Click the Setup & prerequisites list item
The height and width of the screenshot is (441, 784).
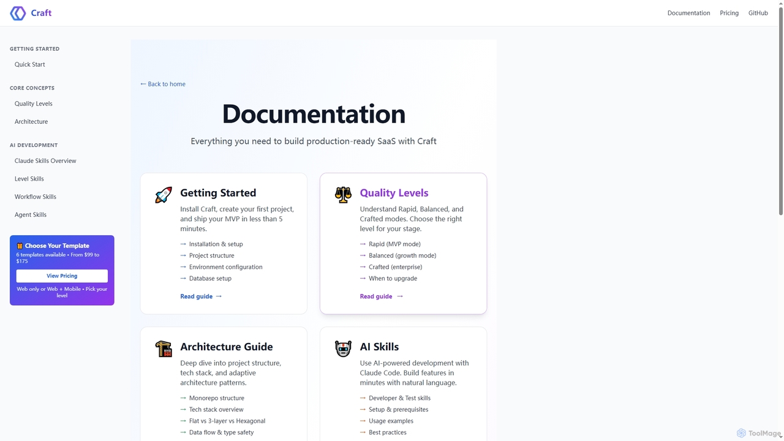tap(394, 409)
